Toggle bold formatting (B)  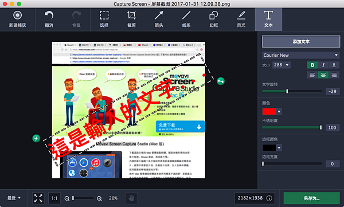coord(312,65)
